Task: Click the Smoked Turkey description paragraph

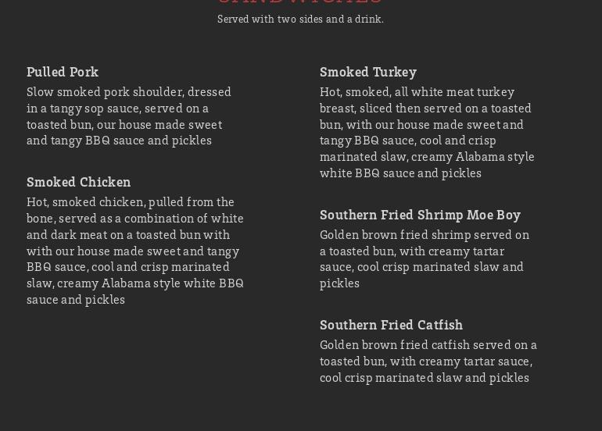Action: pos(427,133)
